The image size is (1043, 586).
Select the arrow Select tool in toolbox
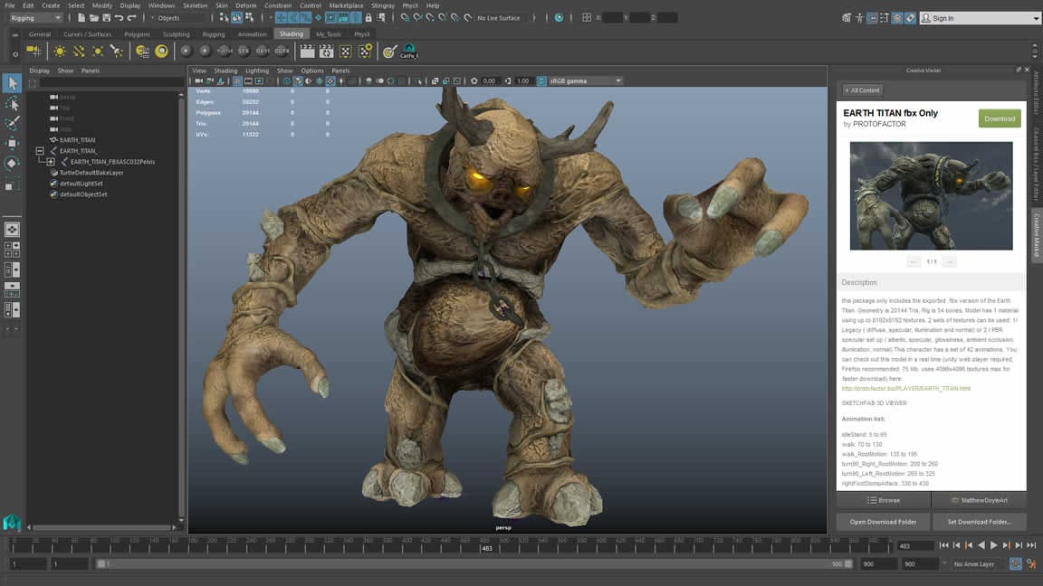click(12, 83)
